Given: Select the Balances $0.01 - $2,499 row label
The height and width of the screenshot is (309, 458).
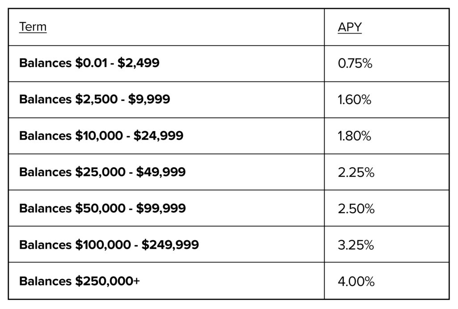Looking at the screenshot, I should [89, 63].
